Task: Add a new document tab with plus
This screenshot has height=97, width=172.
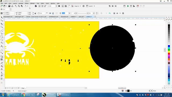Action: (95, 17)
